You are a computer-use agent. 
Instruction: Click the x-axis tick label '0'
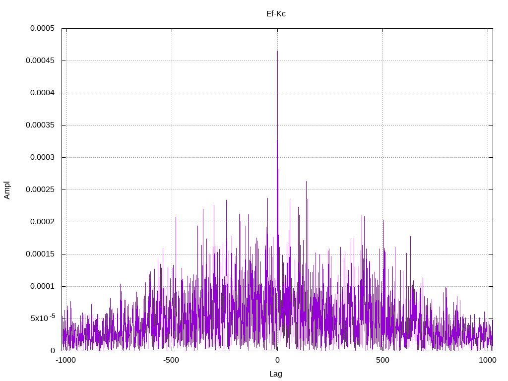pyautogui.click(x=277, y=360)
